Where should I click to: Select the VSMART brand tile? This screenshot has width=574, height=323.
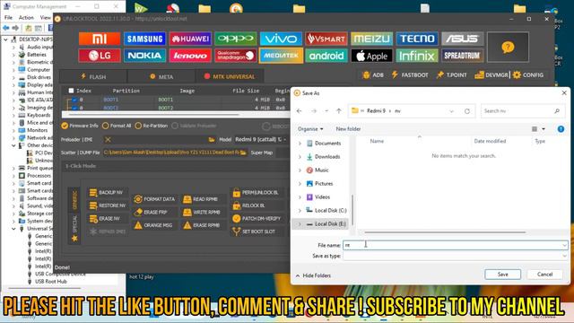326,39
